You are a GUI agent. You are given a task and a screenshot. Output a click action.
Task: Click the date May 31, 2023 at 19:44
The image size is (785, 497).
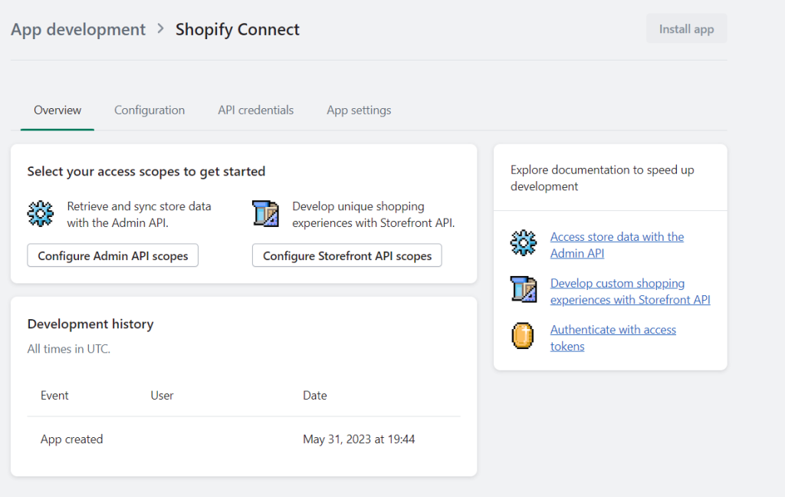[x=359, y=439]
